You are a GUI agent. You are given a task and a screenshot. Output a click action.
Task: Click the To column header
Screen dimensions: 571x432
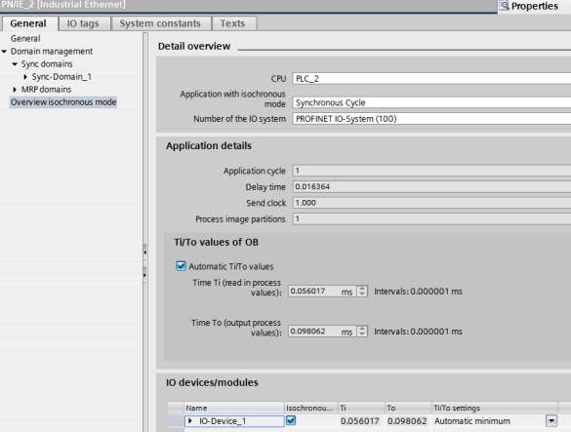408,408
